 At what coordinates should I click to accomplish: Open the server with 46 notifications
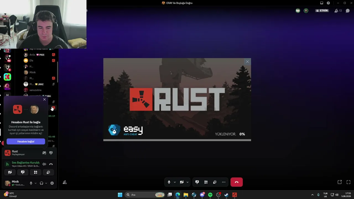[7, 58]
